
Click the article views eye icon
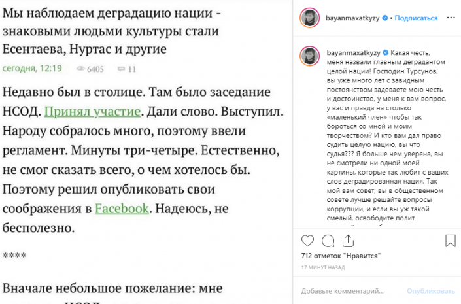(81, 67)
